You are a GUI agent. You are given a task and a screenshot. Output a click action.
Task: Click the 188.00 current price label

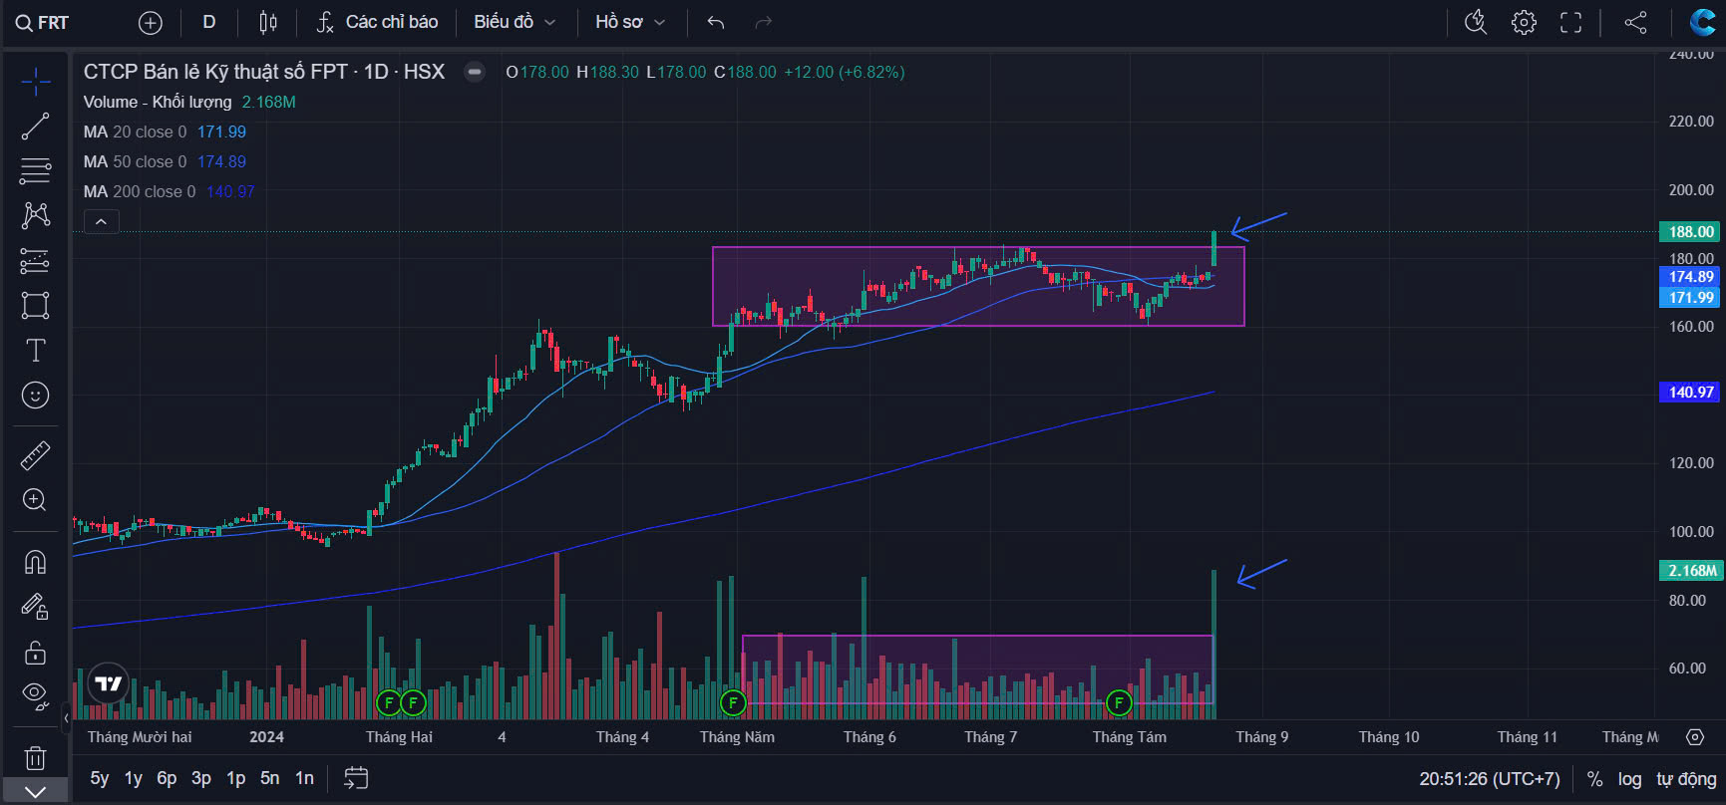tap(1690, 231)
